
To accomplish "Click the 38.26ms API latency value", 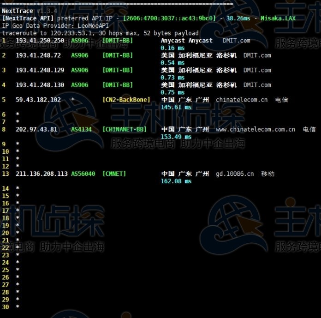I will (x=238, y=18).
